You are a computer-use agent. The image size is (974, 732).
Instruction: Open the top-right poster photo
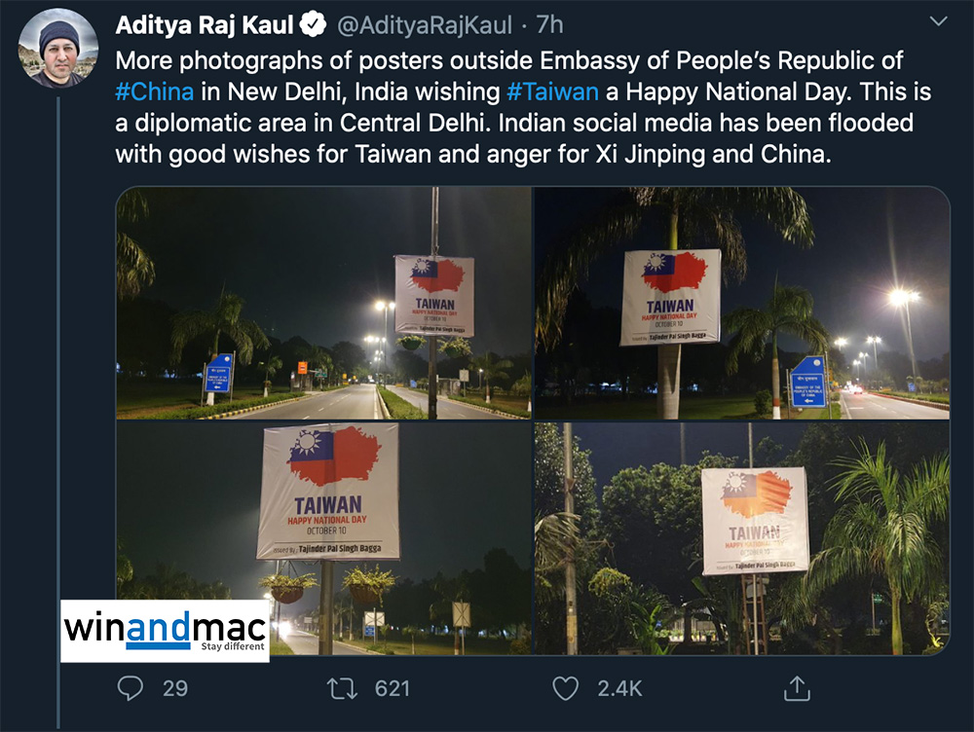pyautogui.click(x=742, y=303)
